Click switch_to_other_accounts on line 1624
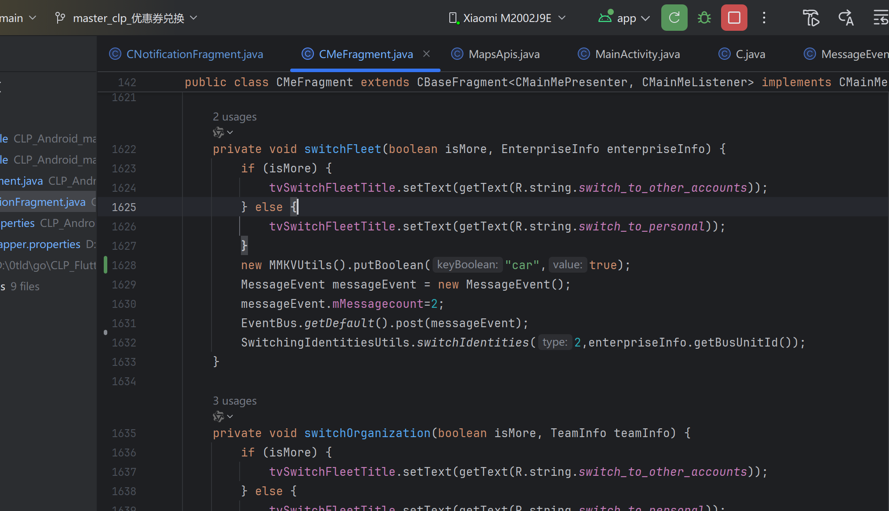The height and width of the screenshot is (511, 889). (x=663, y=188)
